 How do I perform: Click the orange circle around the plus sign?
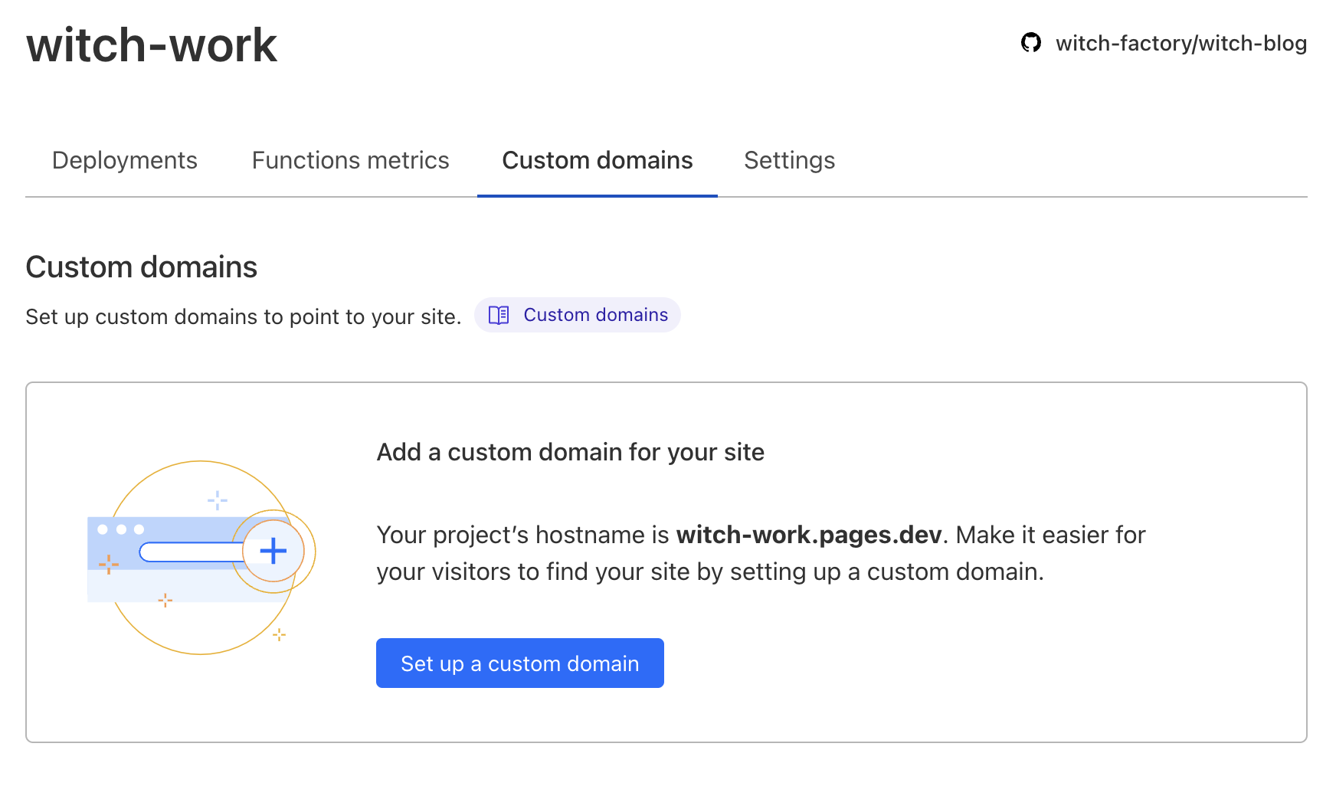tap(273, 551)
